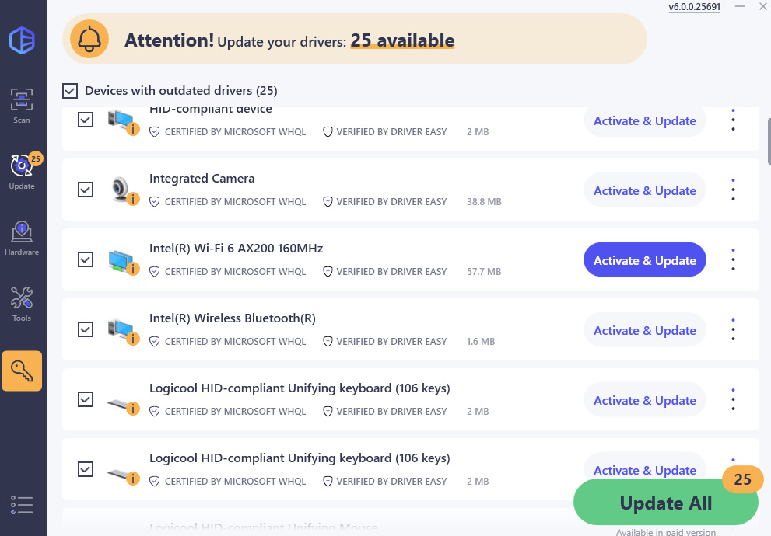
Task: Click the Integrated Camera device icon
Action: point(121,190)
